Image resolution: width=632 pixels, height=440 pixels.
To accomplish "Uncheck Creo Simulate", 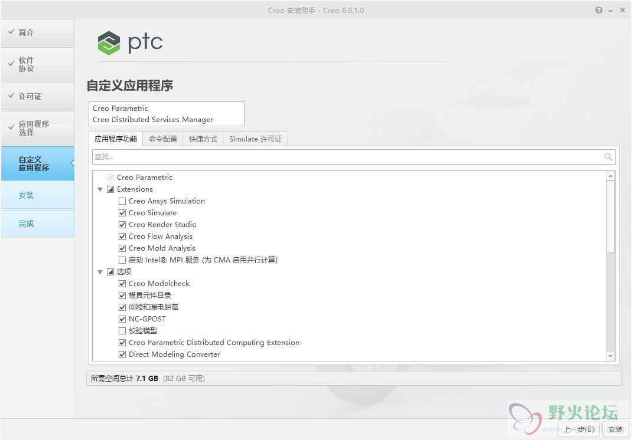I will [122, 212].
